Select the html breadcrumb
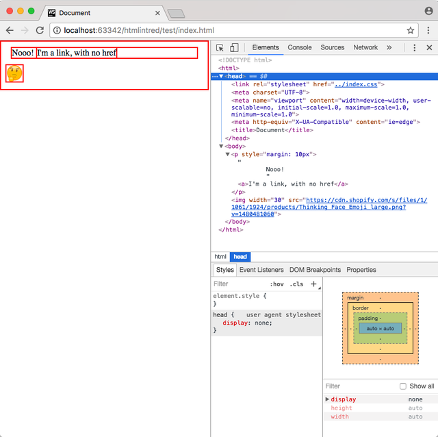Viewport: 438px width, 437px height. [220, 257]
